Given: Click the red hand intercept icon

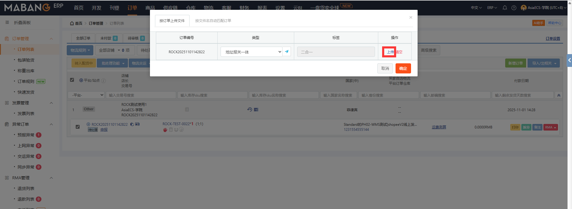Looking at the screenshot, I should [x=165, y=130].
